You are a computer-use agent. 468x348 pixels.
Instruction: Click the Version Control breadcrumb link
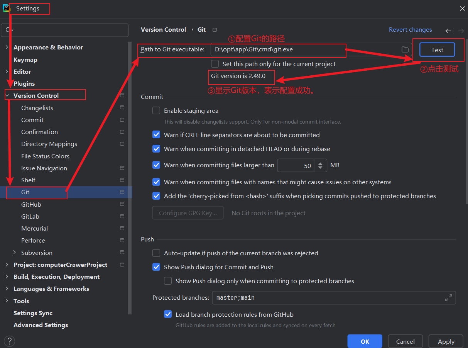point(164,29)
